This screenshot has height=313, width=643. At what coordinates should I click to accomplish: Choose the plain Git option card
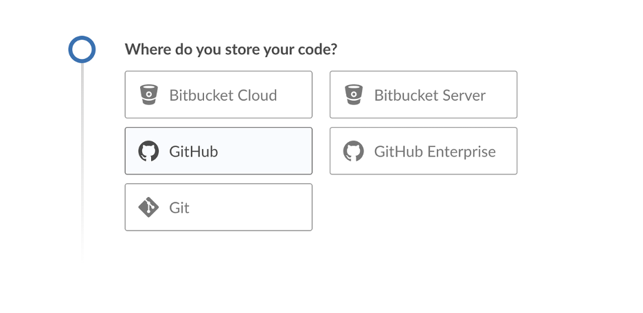point(218,207)
